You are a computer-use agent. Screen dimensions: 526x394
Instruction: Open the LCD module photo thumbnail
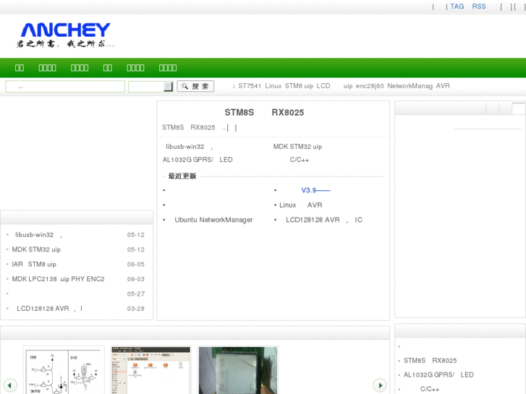coord(238,371)
